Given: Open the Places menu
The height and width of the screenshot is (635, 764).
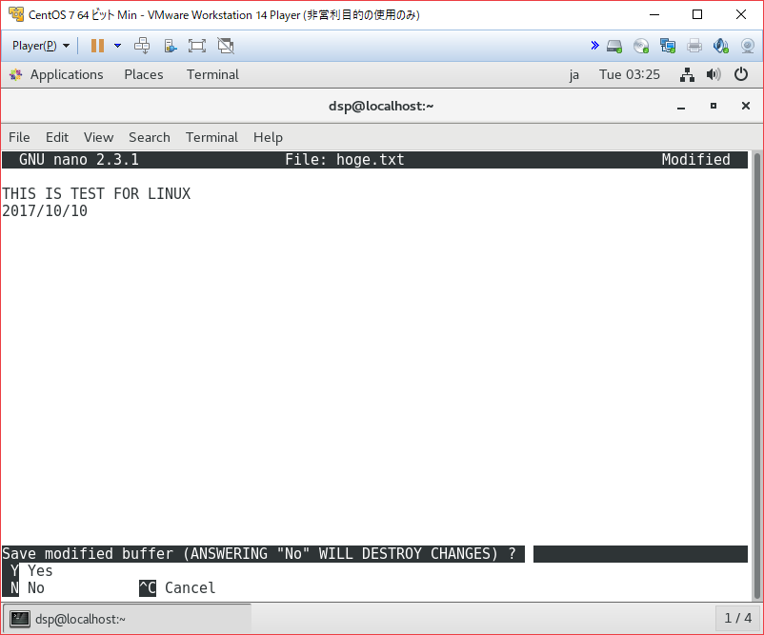Looking at the screenshot, I should pos(144,74).
